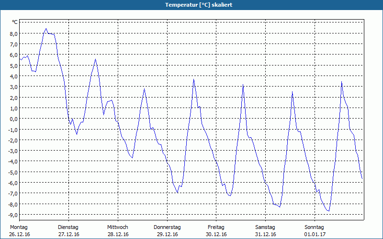The height and width of the screenshot is (239, 383).
Task: Click the lowest temperature point on Sunday
Action: coord(328,211)
